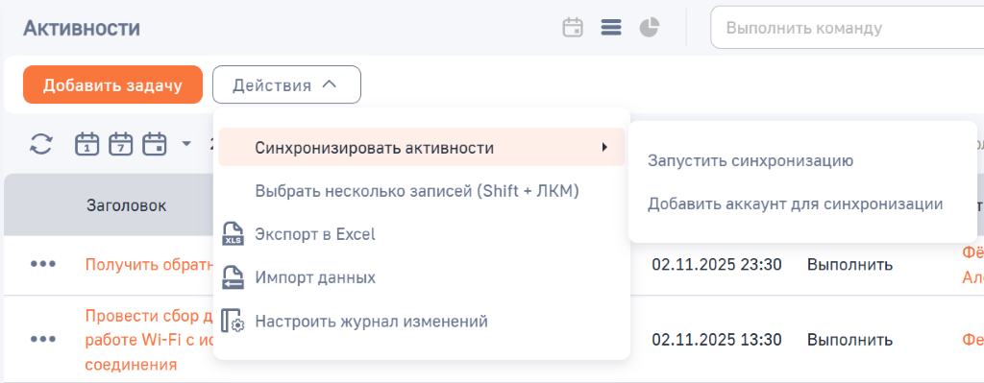Choose 'Экспорт в Excel' menu item
This screenshot has height=383, width=984.
tap(315, 234)
